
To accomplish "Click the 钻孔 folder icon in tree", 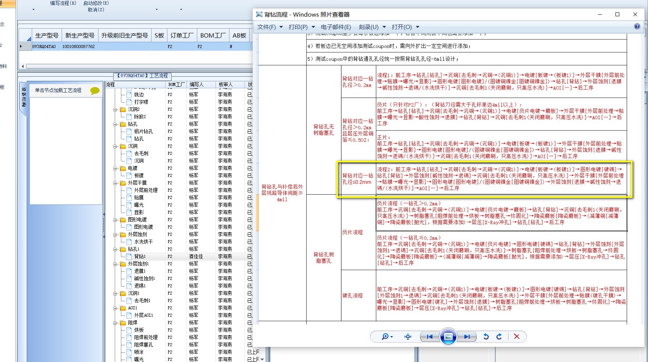I will (x=123, y=124).
